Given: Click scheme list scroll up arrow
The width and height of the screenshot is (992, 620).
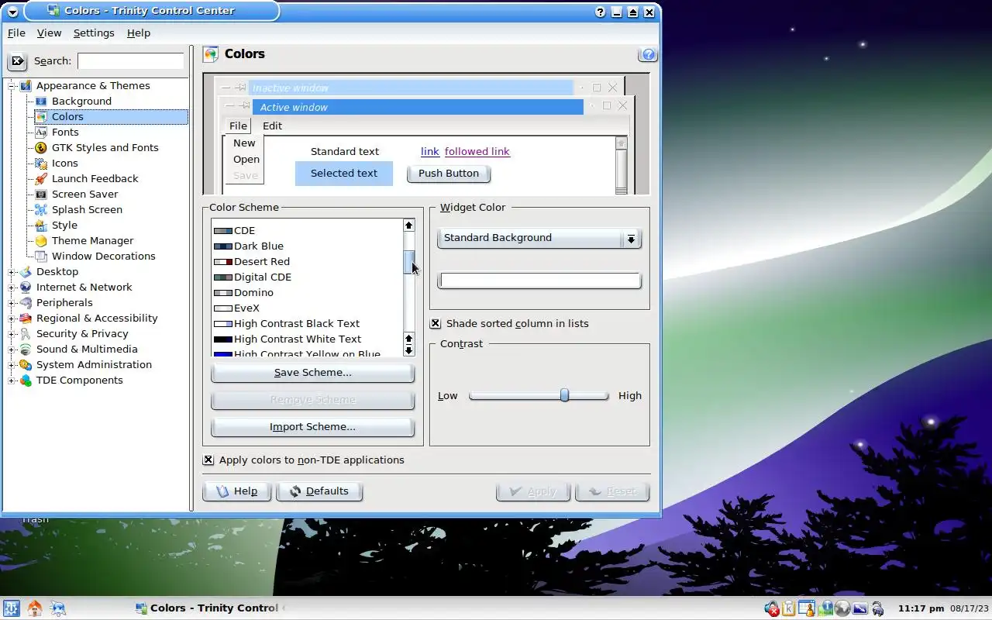Looking at the screenshot, I should click(408, 226).
